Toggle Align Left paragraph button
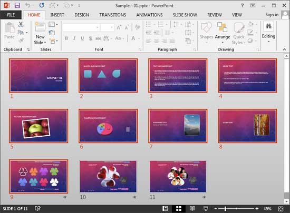The width and height of the screenshot is (290, 213). click(148, 40)
